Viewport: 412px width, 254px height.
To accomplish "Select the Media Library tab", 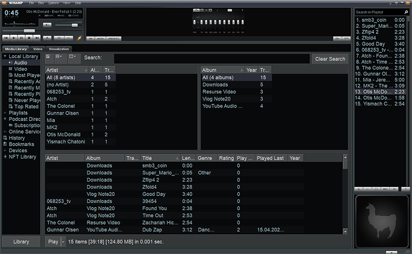I will click(16, 49).
